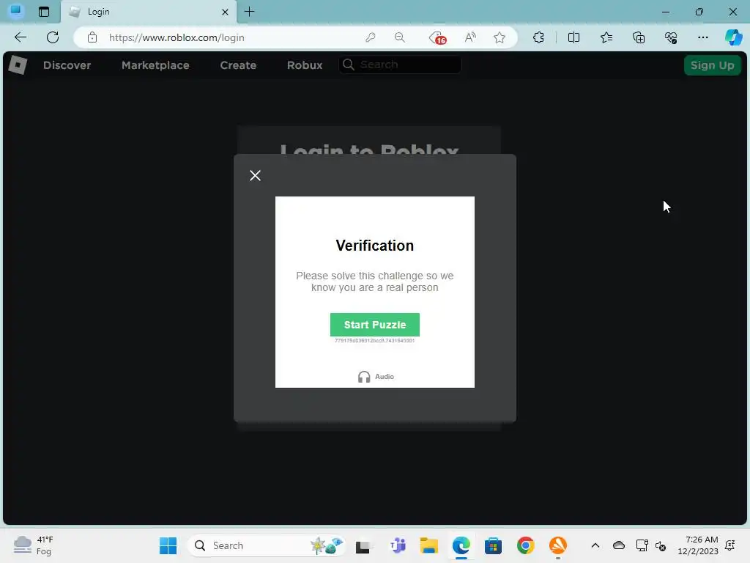Click the OneDrive cloud tray icon
Screen dimensions: 750x563
click(x=618, y=545)
